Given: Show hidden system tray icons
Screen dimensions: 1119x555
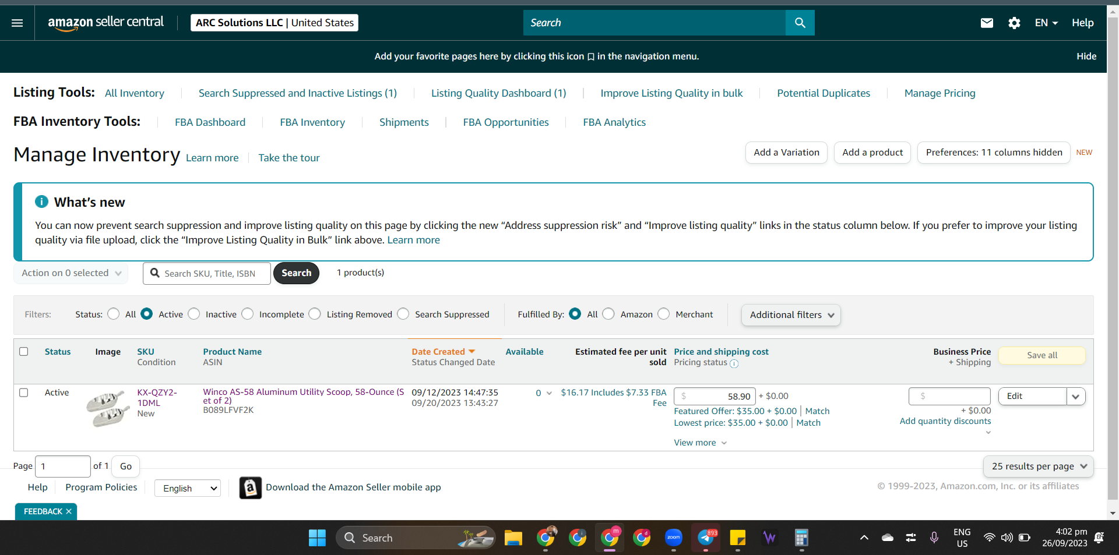Looking at the screenshot, I should click(864, 538).
